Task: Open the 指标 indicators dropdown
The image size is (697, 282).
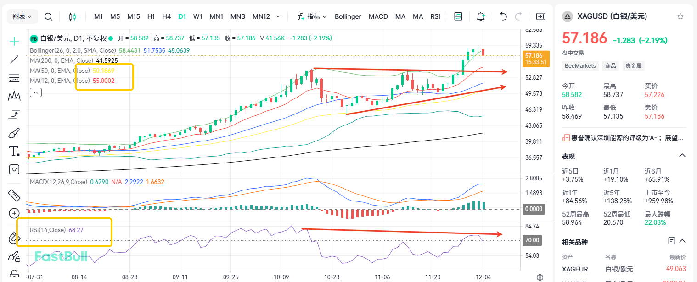Action: coord(314,16)
